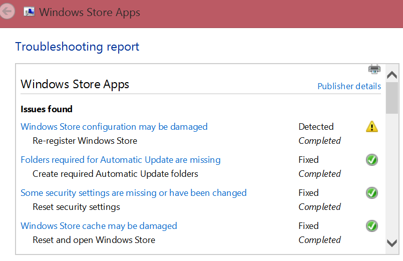Click the yellow warning triangle icon
Viewport: 403px width, 261px height.
point(372,127)
